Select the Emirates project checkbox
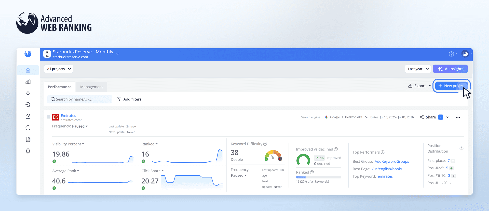This screenshot has width=489, height=211. tap(48, 117)
